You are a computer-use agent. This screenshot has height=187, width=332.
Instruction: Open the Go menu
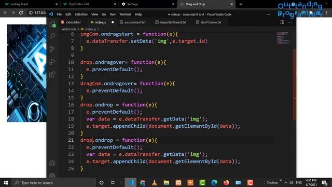104,14
